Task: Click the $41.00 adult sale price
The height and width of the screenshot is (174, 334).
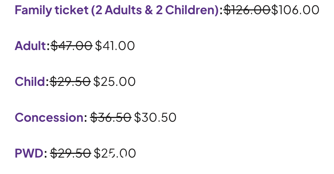Action: [x=115, y=46]
